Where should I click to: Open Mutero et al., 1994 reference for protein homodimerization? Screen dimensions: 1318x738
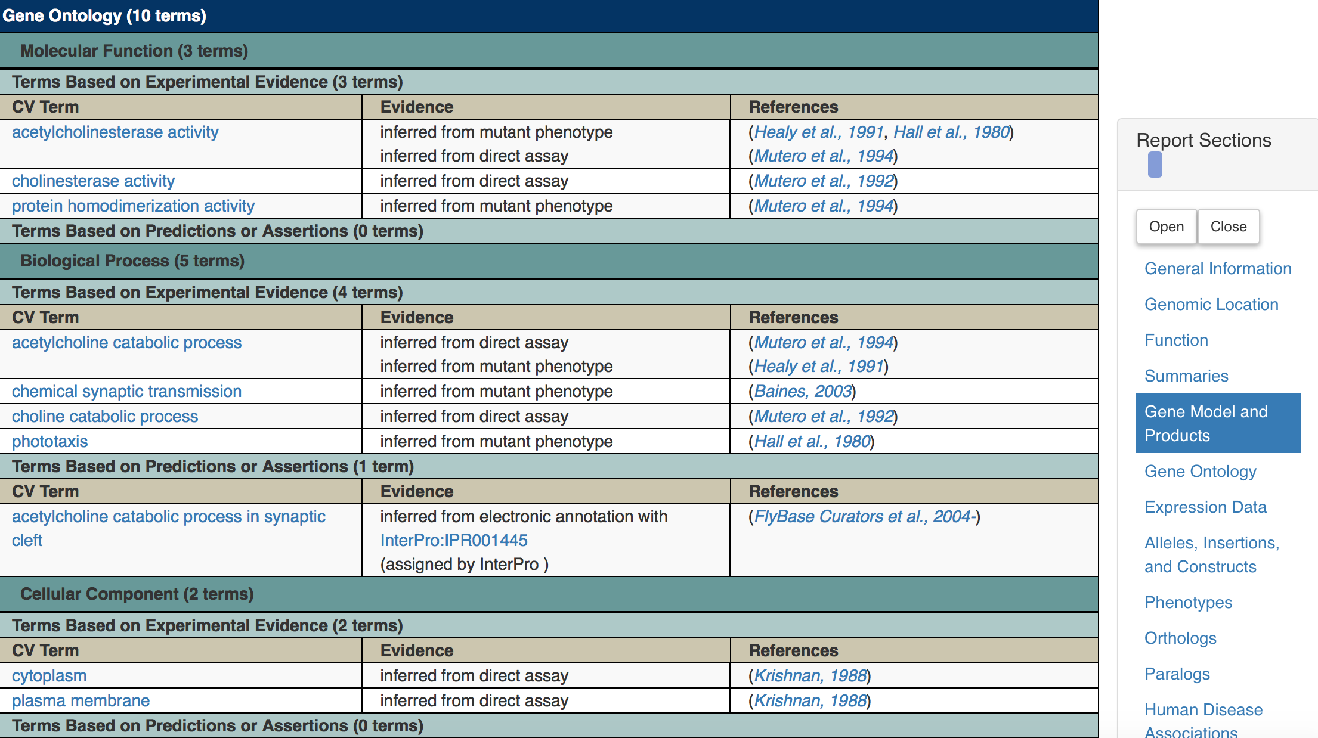point(824,206)
